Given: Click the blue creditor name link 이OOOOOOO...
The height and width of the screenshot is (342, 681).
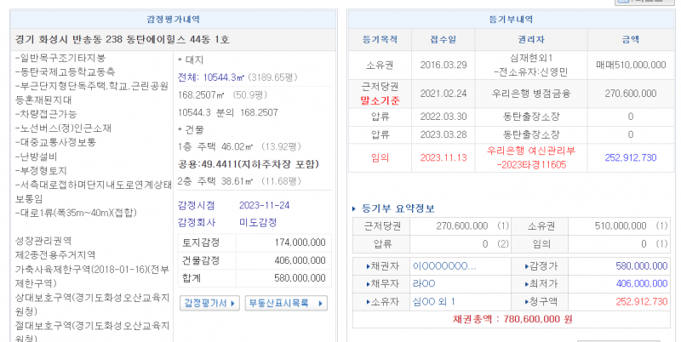Looking at the screenshot, I should pyautogui.click(x=444, y=267).
